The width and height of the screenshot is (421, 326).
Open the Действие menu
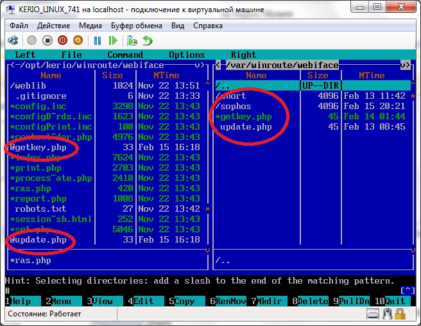coord(53,26)
